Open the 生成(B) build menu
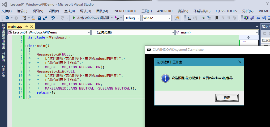The width and height of the screenshot is (270, 127). (x=69, y=11)
